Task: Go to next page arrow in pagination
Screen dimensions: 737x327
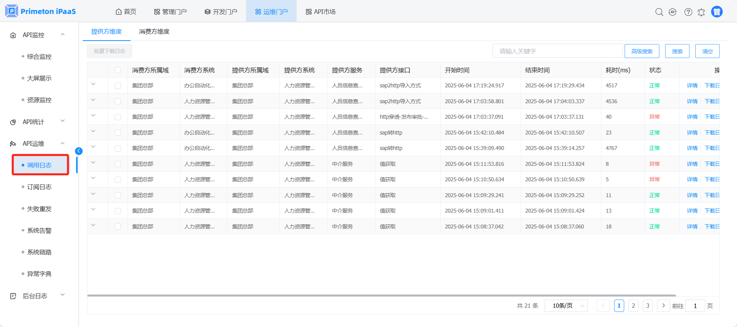Action: point(663,306)
